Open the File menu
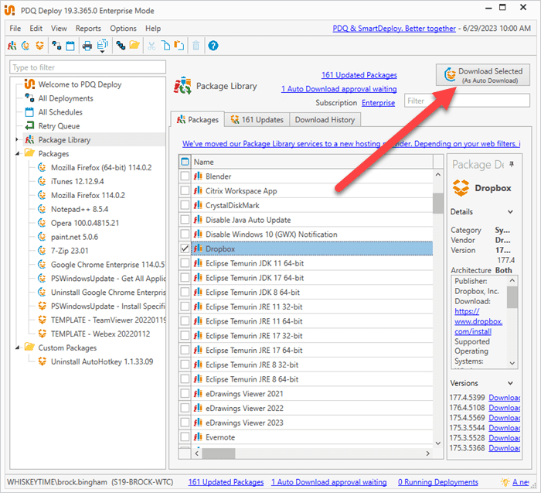This screenshot has width=541, height=493. point(15,29)
